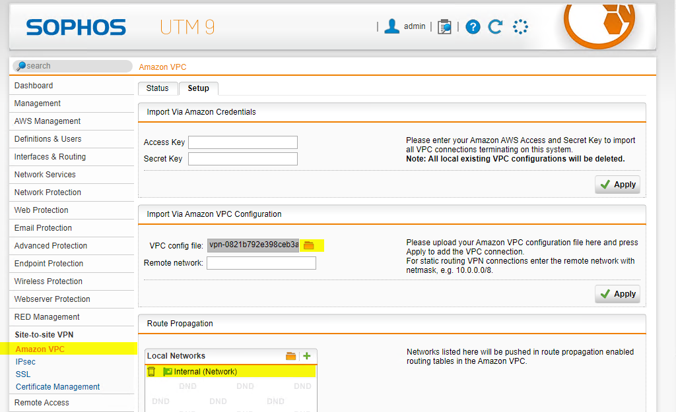Open the live log clipboard icon
The width and height of the screenshot is (676, 412).
pyautogui.click(x=445, y=27)
